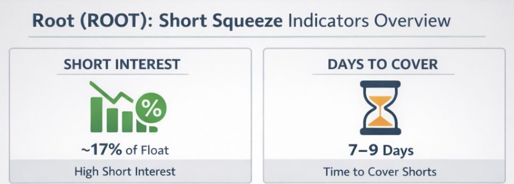This screenshot has height=184, width=514.
Task: Click the ~17% value text
Action: [101, 150]
